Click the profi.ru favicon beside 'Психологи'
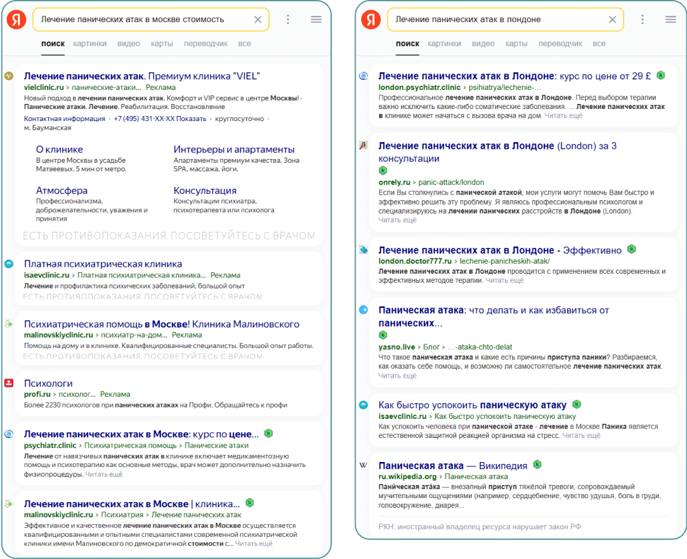Screen dimensions: 687x559 tap(9, 383)
